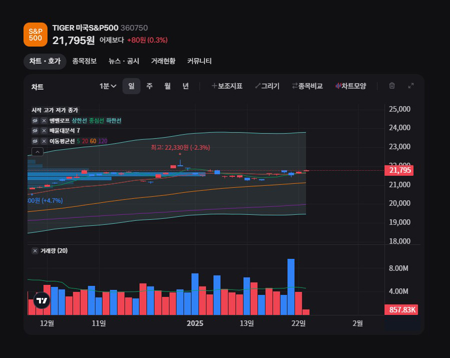Click the moving average 5 legend value
This screenshot has width=450, height=358.
point(78,141)
